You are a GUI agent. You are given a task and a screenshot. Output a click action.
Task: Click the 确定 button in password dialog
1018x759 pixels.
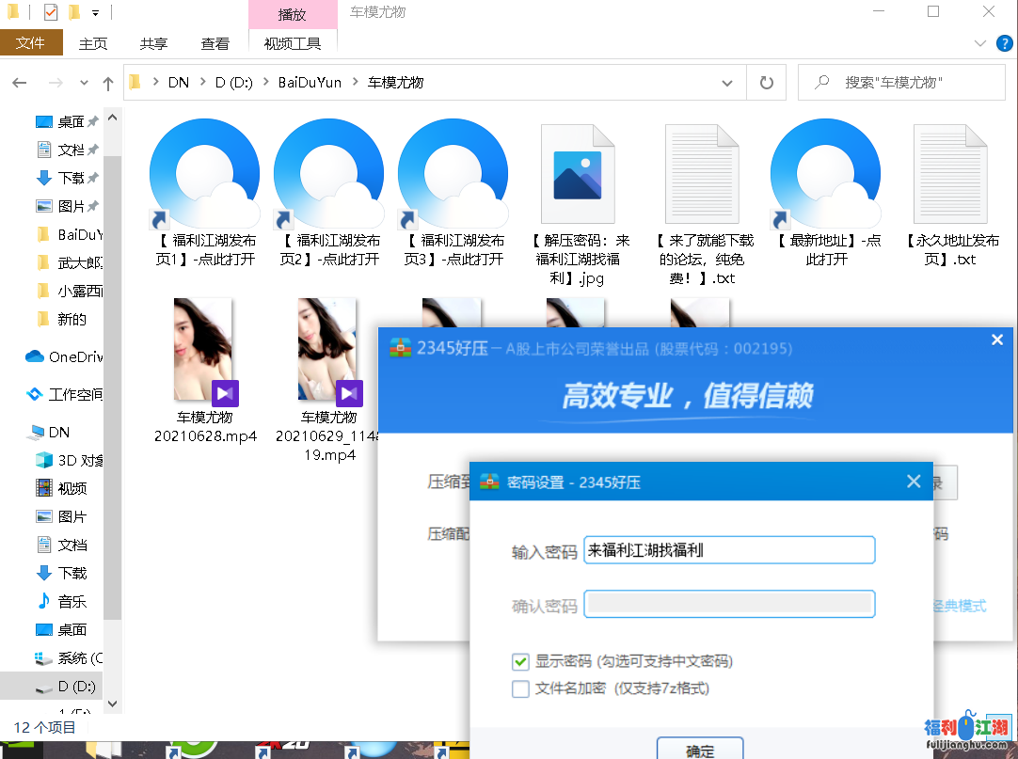click(x=700, y=750)
